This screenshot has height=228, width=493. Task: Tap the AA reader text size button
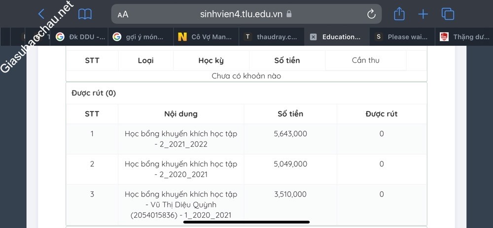pos(123,14)
